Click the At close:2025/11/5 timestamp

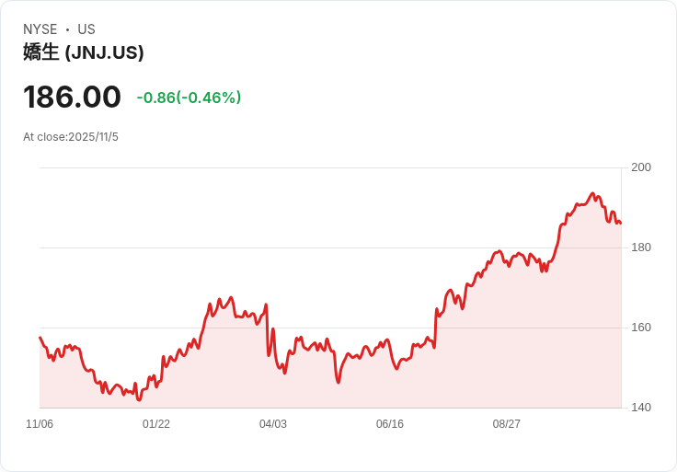tap(71, 137)
